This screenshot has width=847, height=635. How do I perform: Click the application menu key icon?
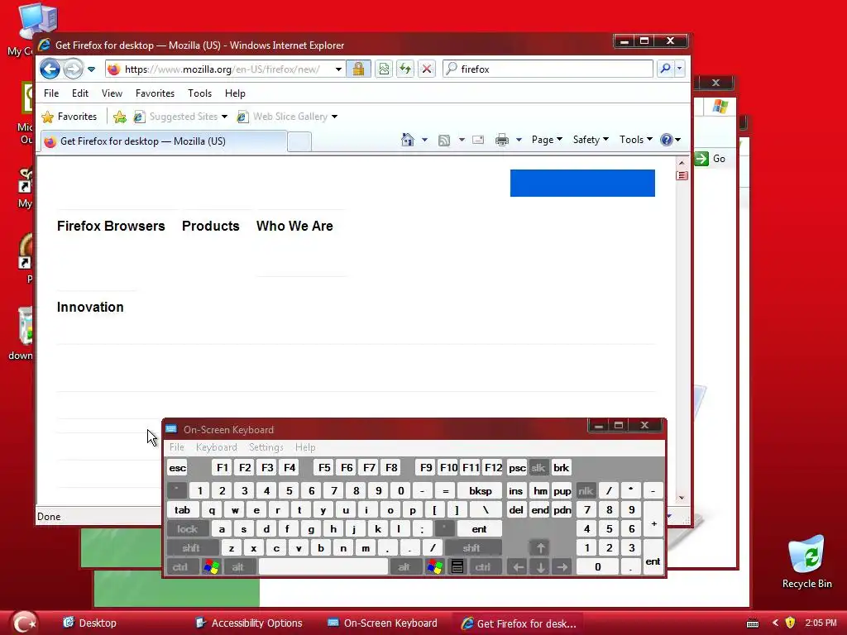(x=457, y=567)
